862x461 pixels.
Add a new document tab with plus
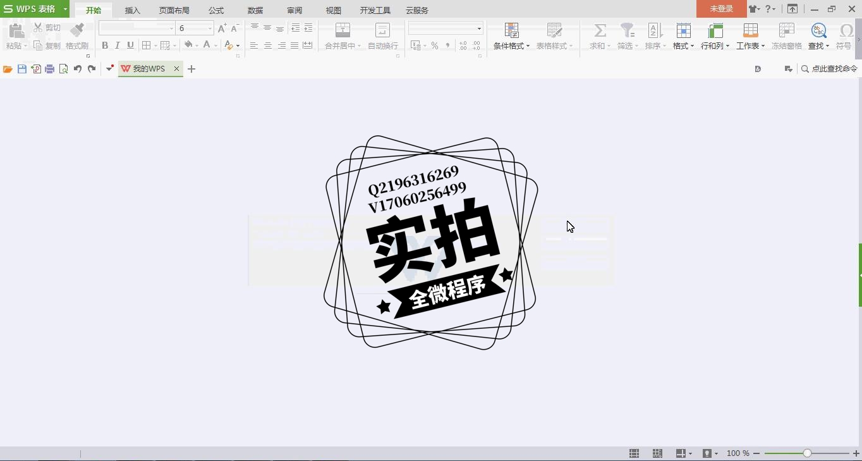pos(191,69)
